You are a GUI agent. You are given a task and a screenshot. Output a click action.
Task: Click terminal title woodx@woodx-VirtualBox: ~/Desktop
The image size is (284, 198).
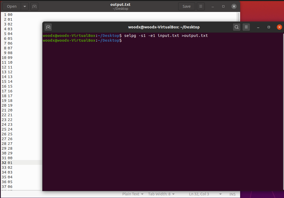(x=164, y=27)
